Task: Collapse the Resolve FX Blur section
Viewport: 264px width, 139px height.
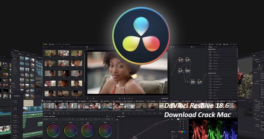Action: 235,49
